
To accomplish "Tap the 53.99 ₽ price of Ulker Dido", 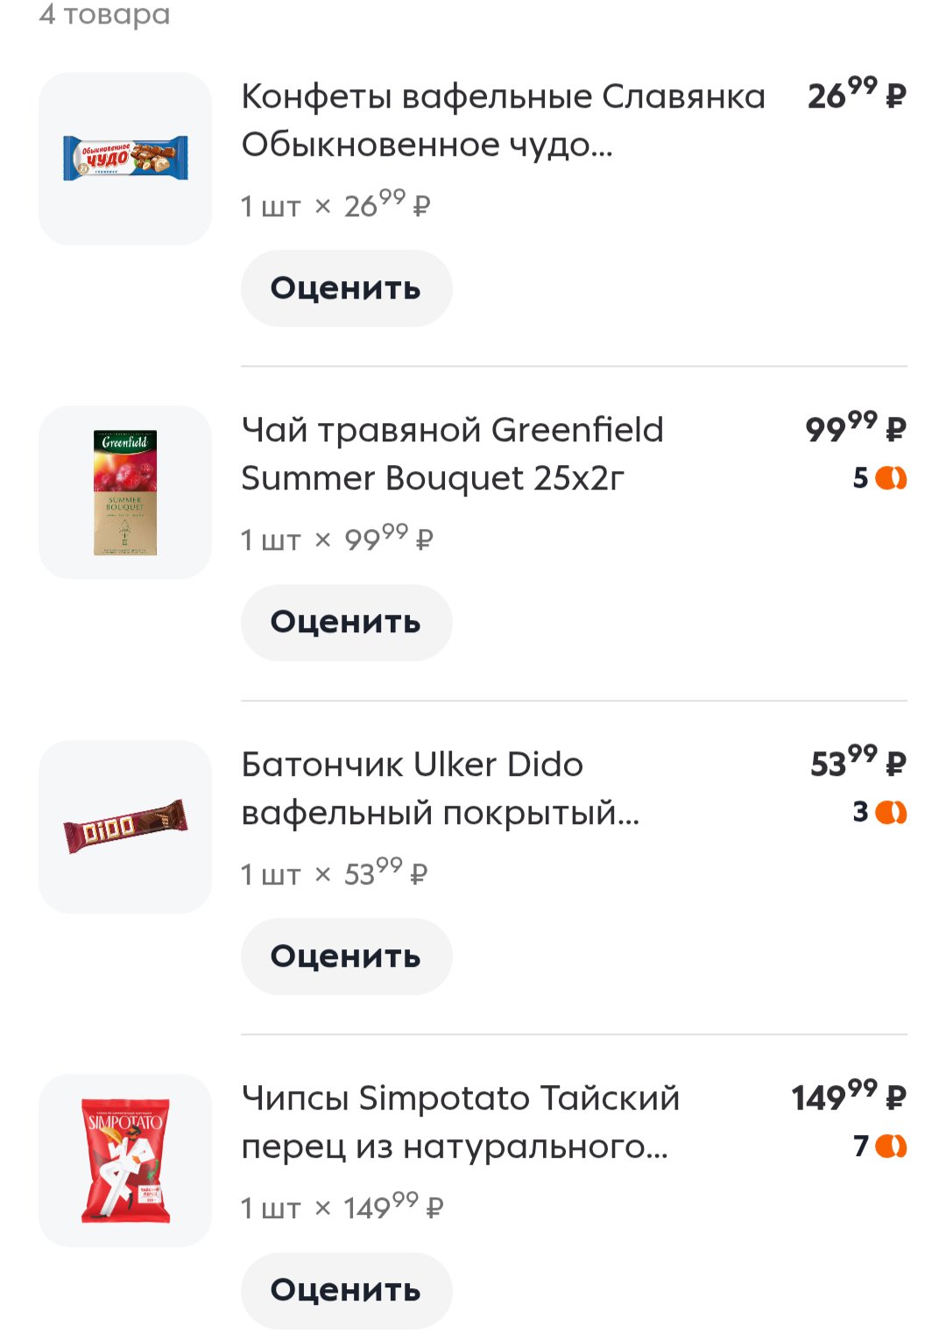I will click(x=858, y=762).
